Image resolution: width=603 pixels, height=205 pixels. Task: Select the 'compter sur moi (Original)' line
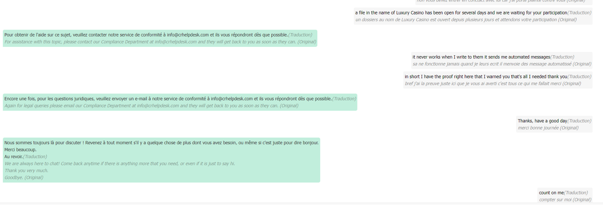[565, 199]
